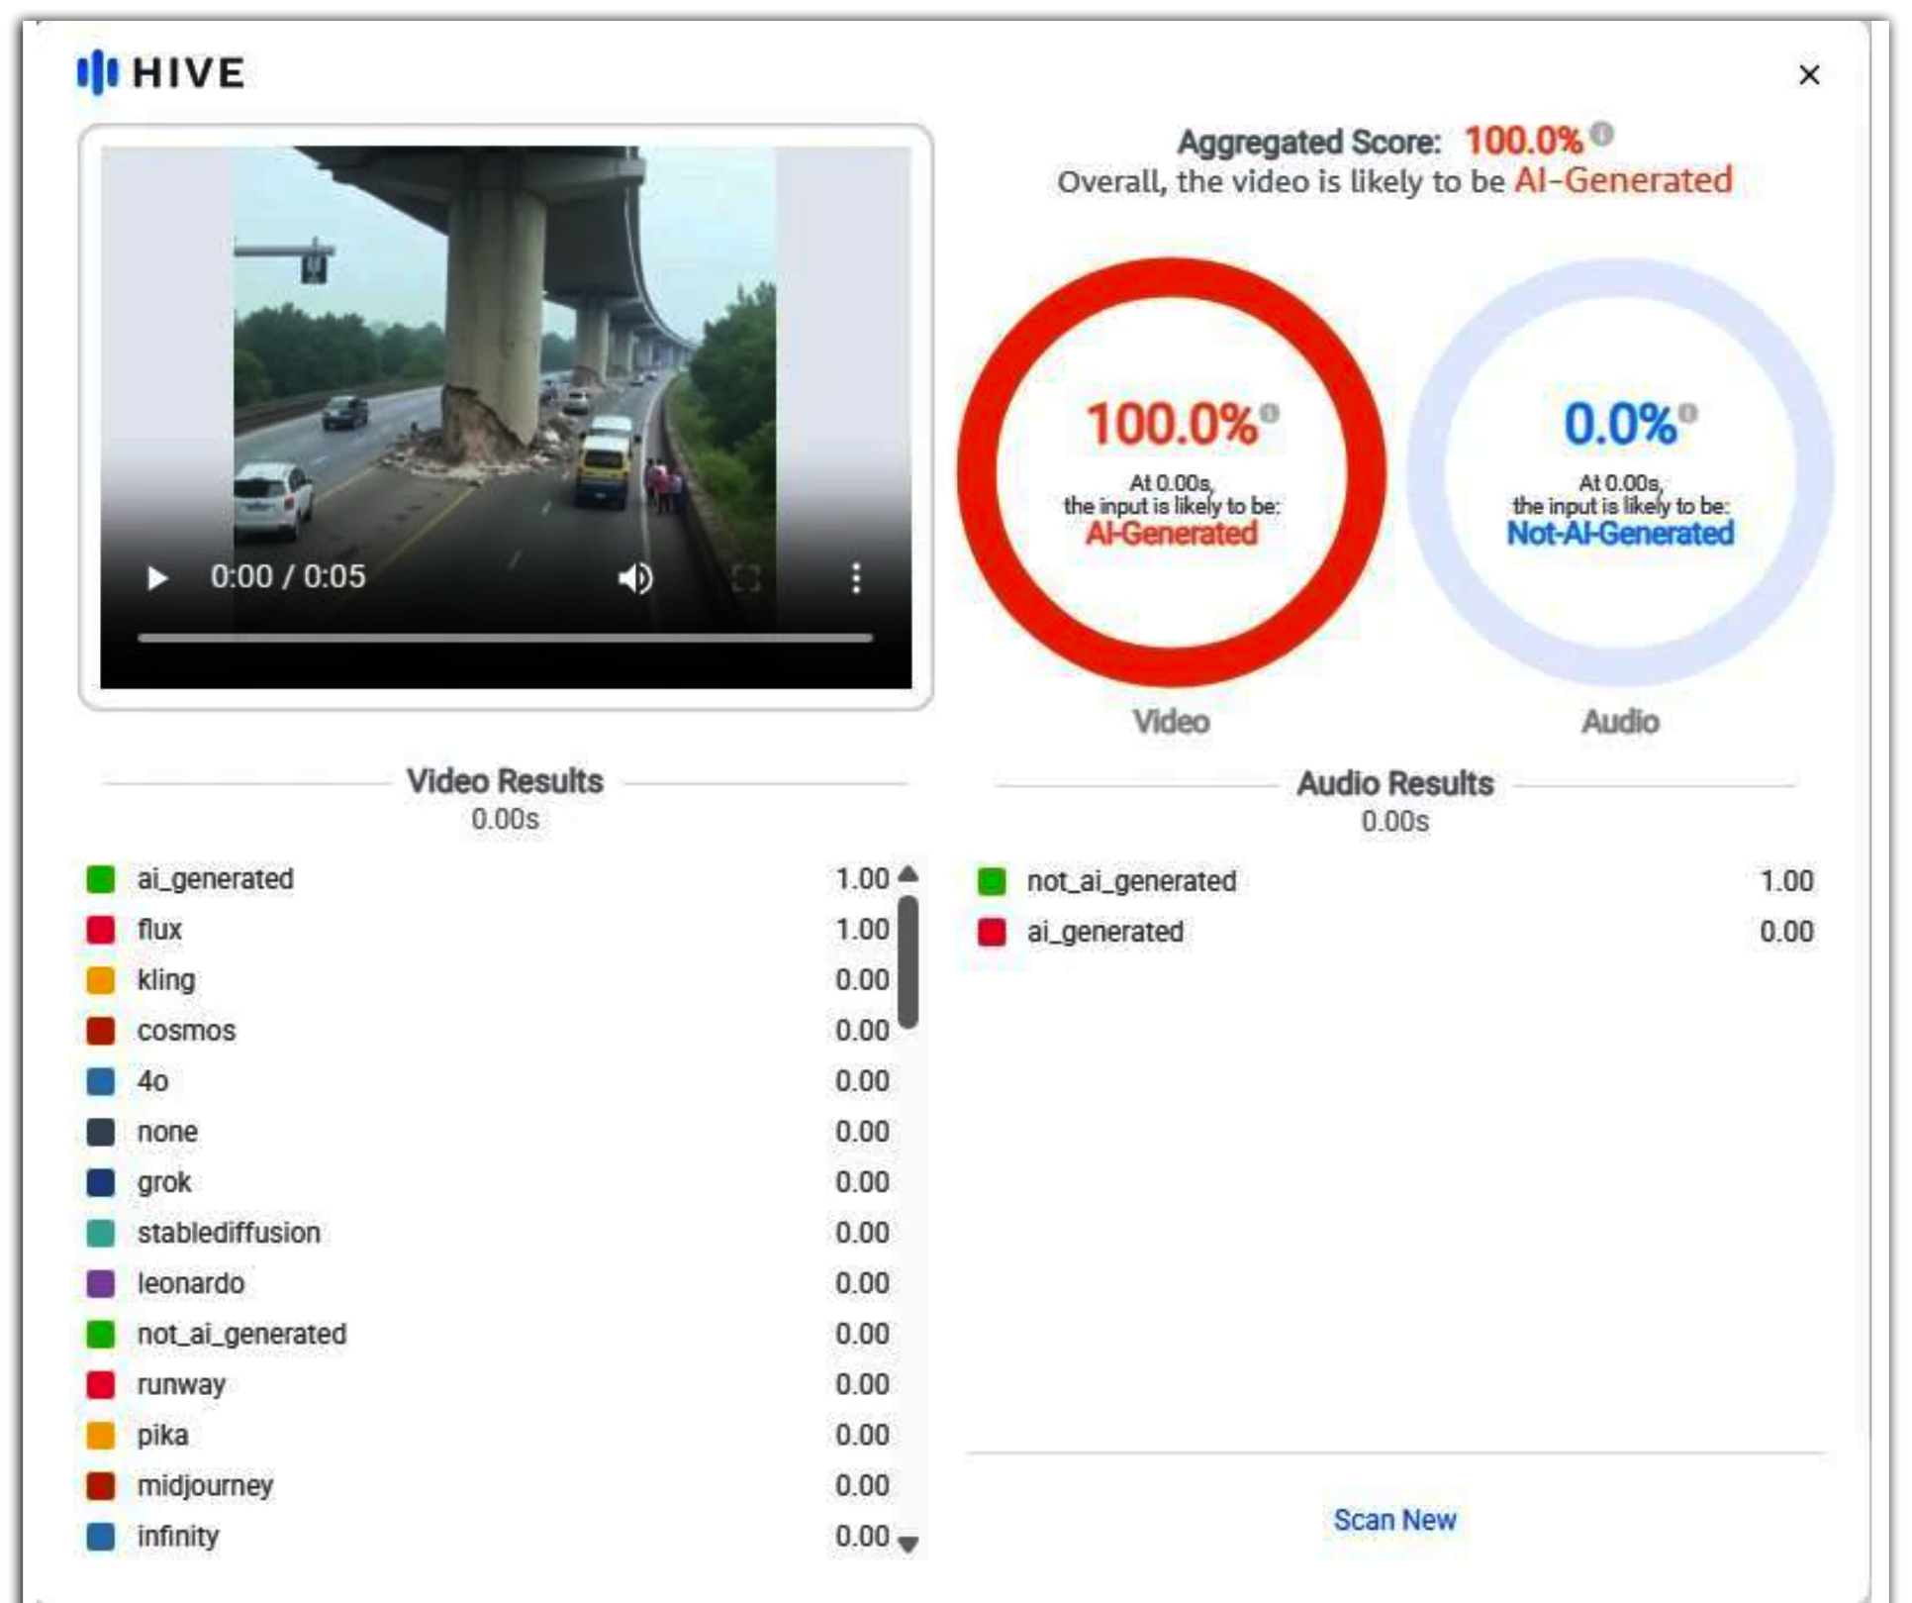Click the Scan New link
Viewport: 1912px width, 1603px height.
pyautogui.click(x=1394, y=1520)
